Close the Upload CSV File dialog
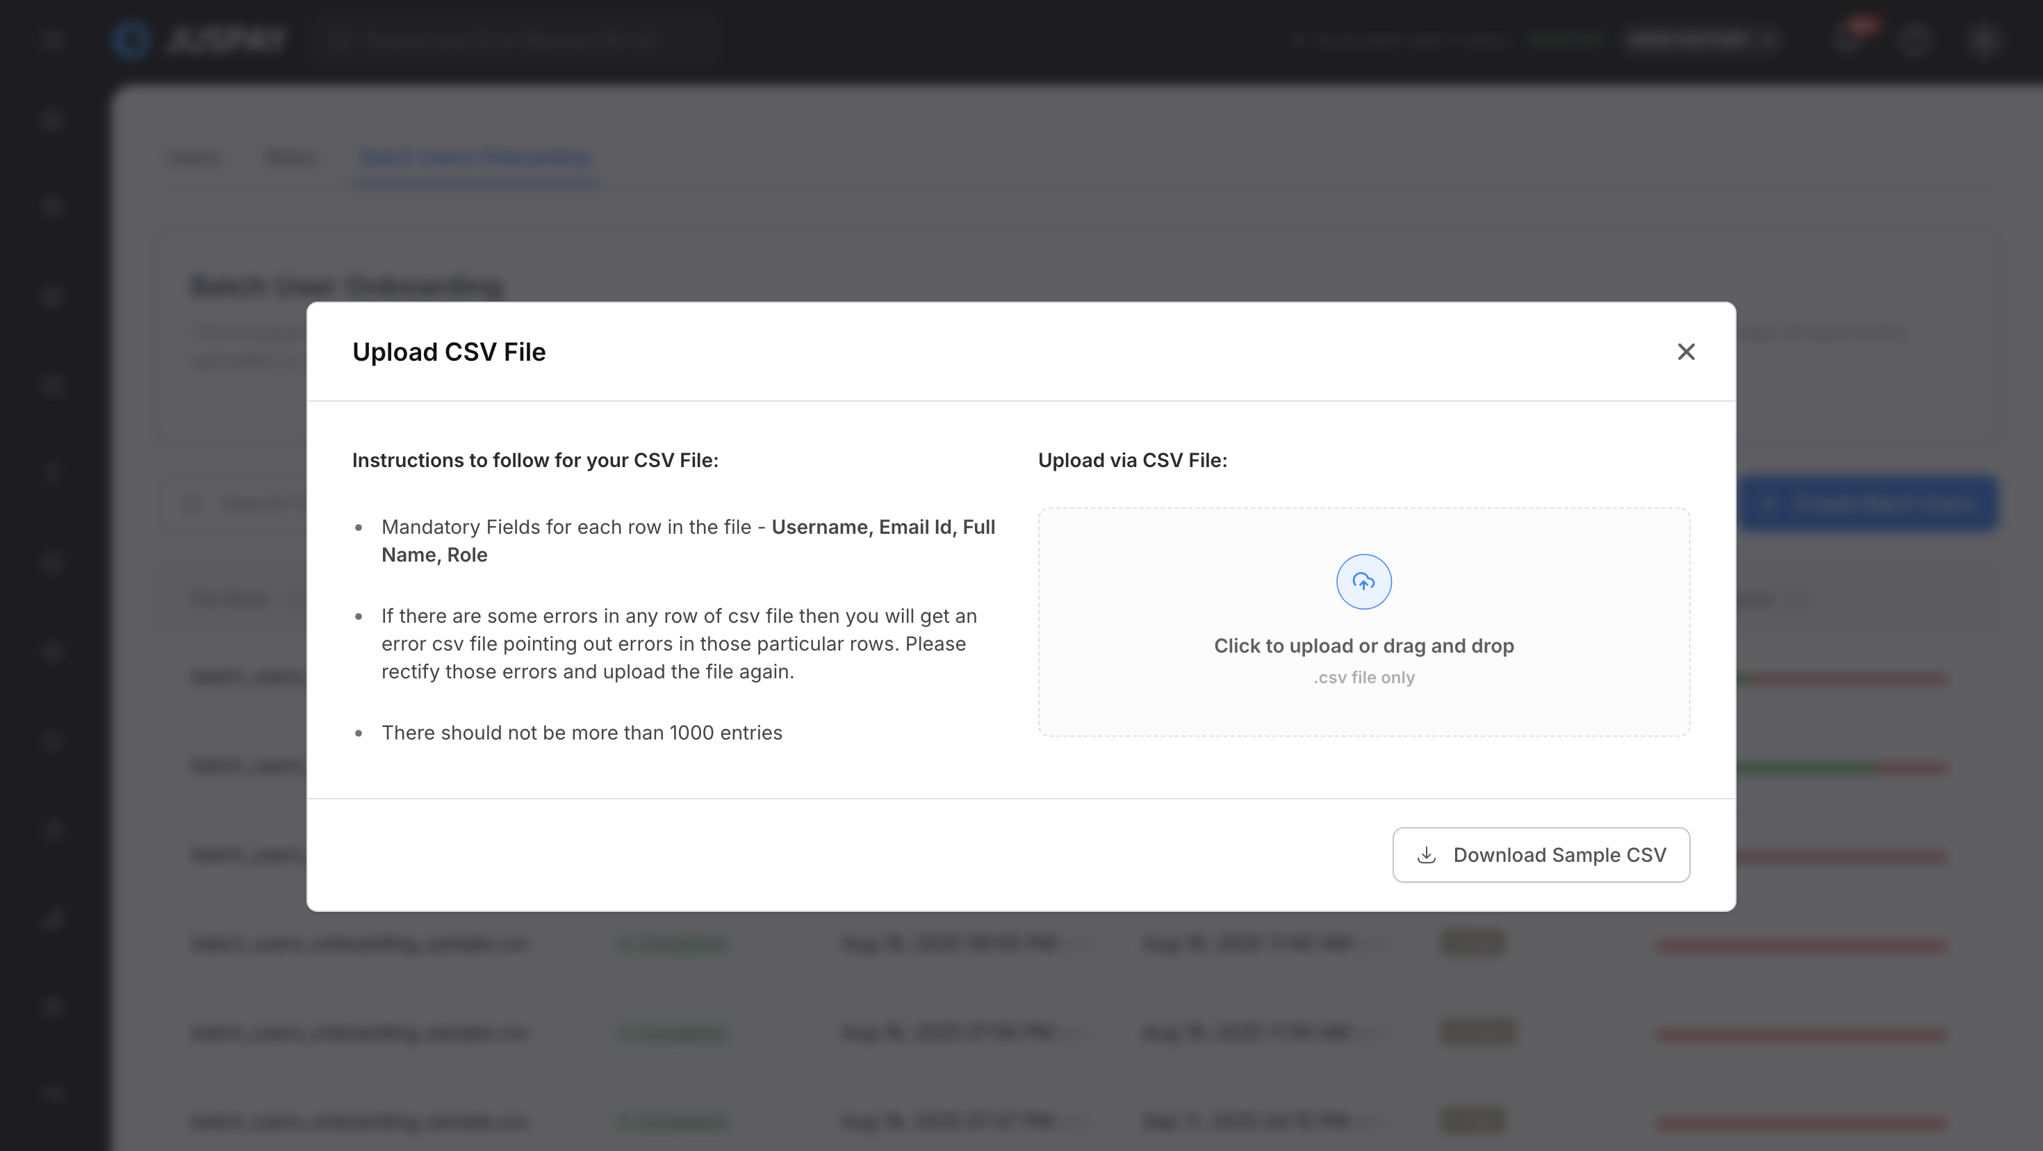This screenshot has width=2043, height=1151. coord(1685,352)
